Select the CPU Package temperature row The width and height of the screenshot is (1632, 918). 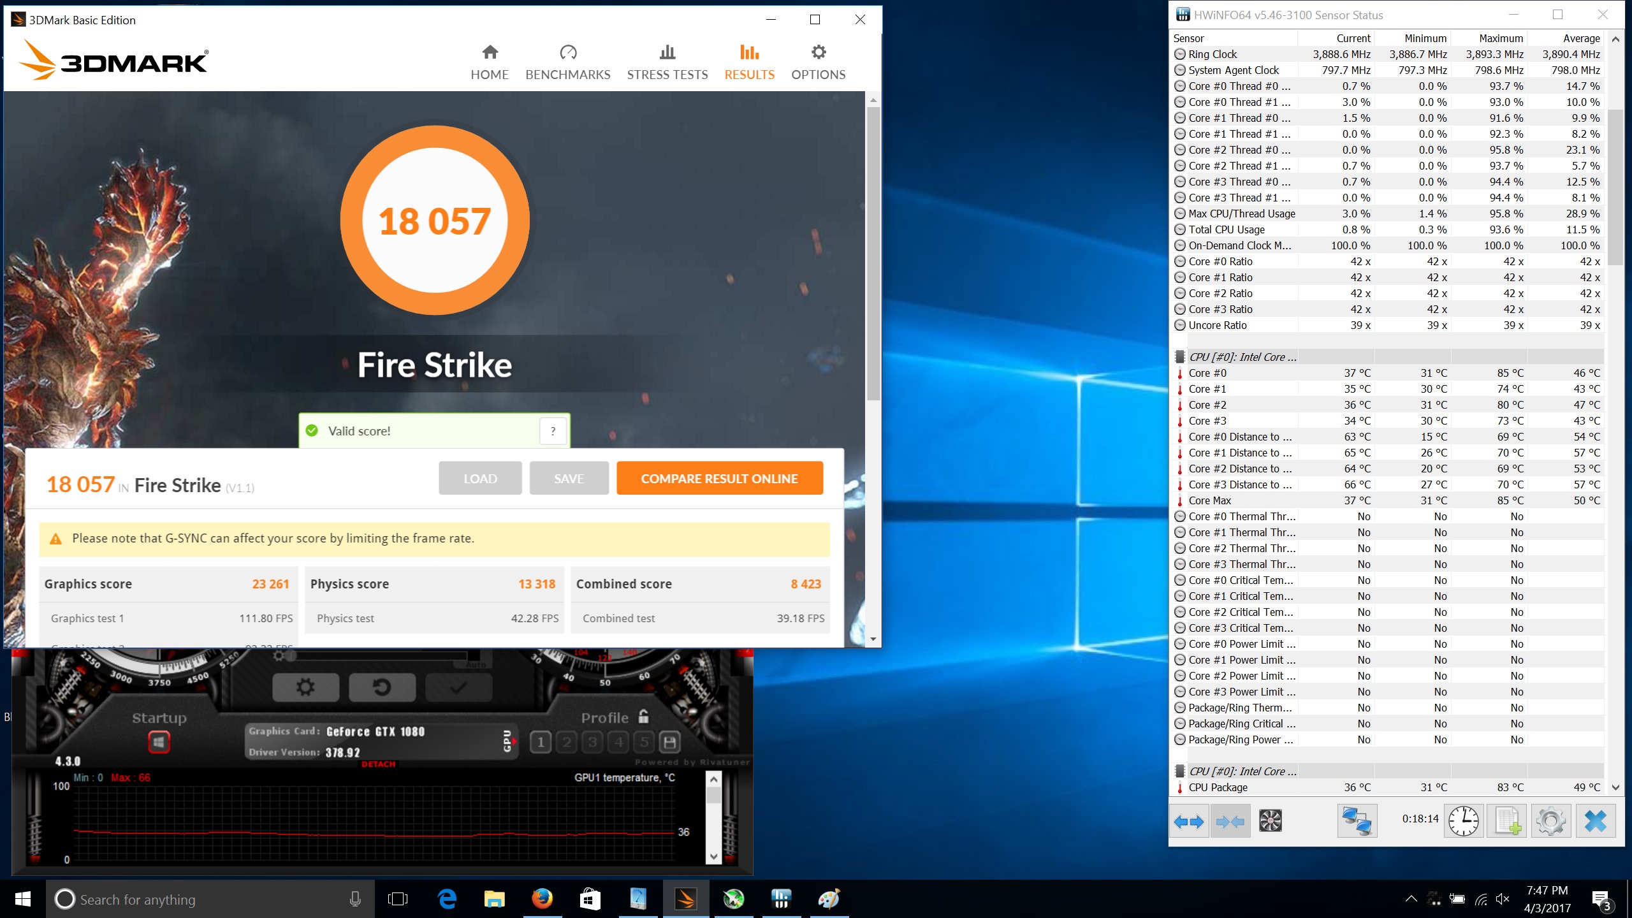pyautogui.click(x=1387, y=787)
